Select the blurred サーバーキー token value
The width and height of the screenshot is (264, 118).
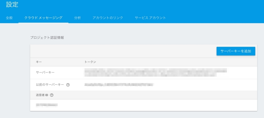click(155, 72)
